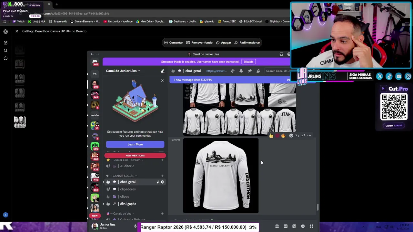This screenshot has width=413, height=232.
Task: Start new chat in ChatGPT sidebar
Action: (x=5, y=43)
